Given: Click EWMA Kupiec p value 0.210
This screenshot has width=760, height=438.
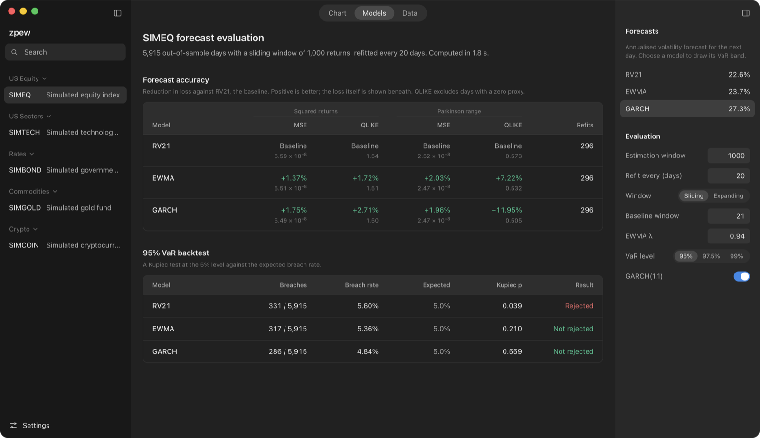Looking at the screenshot, I should tap(512, 329).
